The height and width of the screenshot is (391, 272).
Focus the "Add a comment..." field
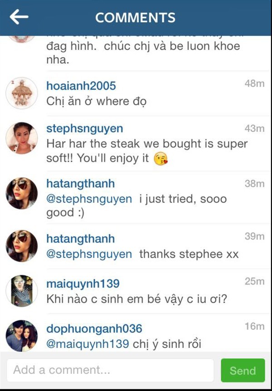coord(110,370)
